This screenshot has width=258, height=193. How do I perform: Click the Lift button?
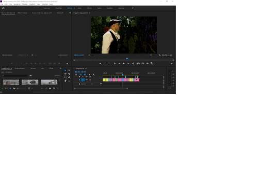tap(138, 64)
